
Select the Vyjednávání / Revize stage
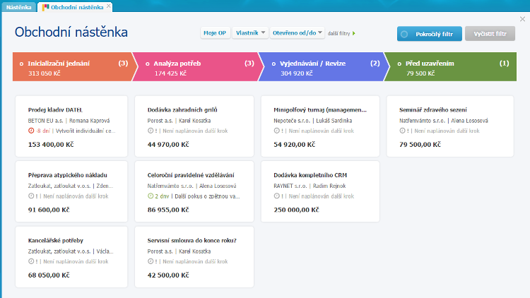click(323, 66)
